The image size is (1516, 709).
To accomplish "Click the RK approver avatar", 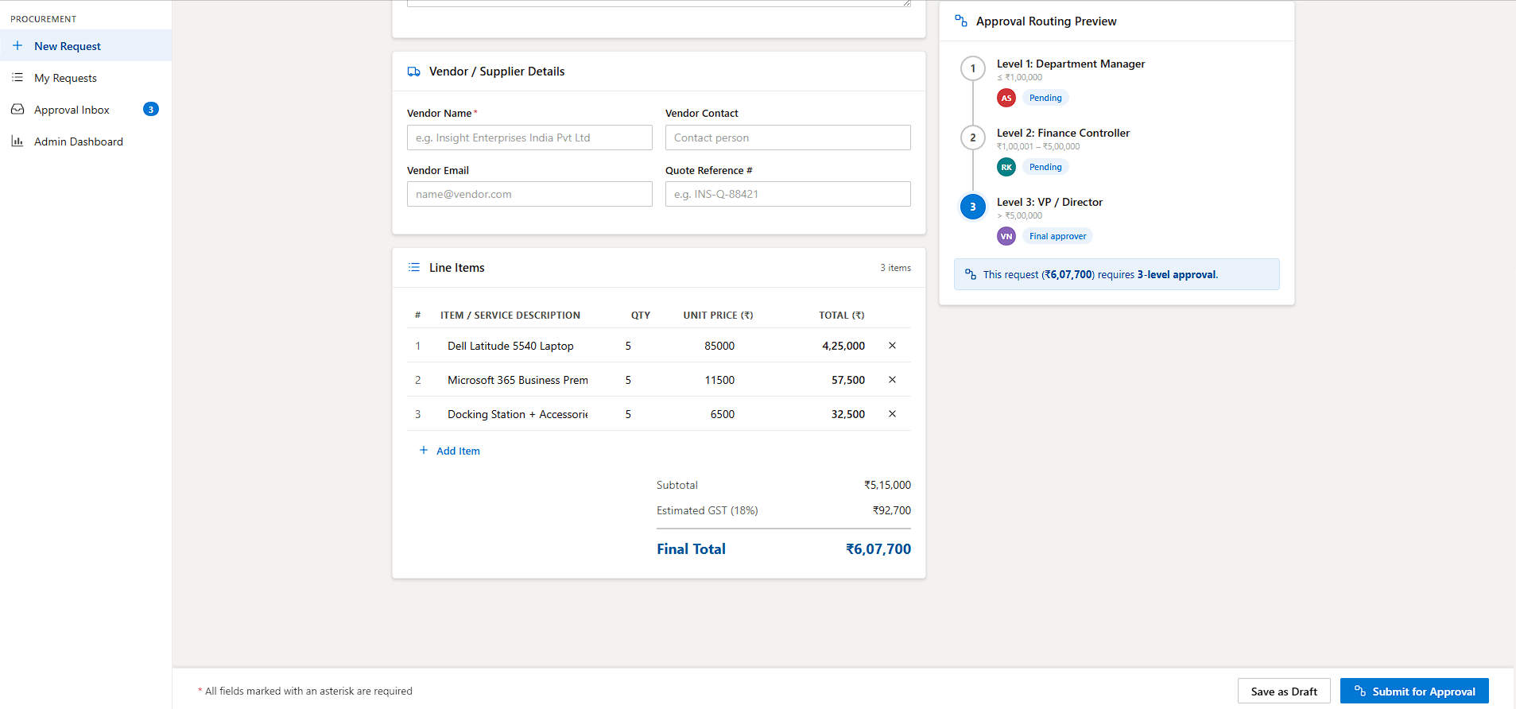I will click(x=1006, y=167).
